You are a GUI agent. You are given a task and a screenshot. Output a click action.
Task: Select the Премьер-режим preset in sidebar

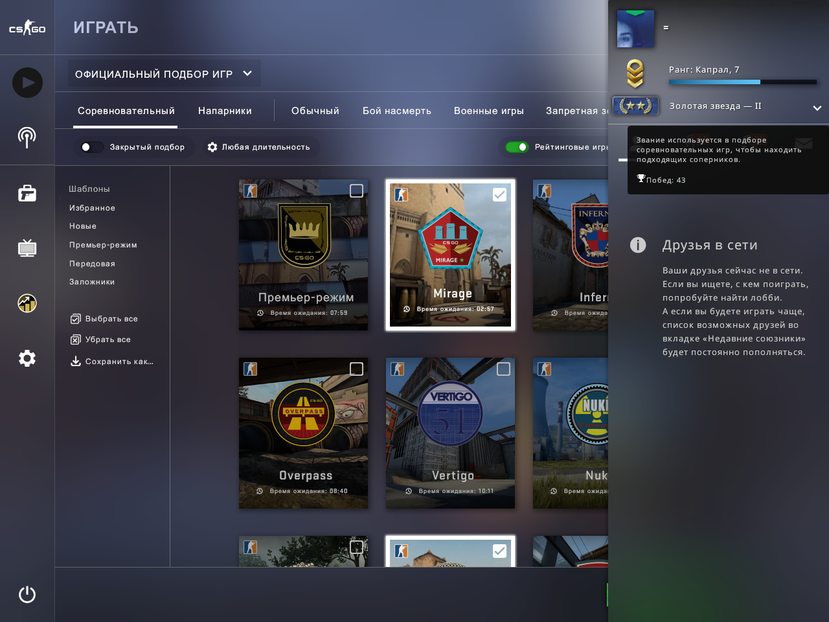[x=103, y=245]
